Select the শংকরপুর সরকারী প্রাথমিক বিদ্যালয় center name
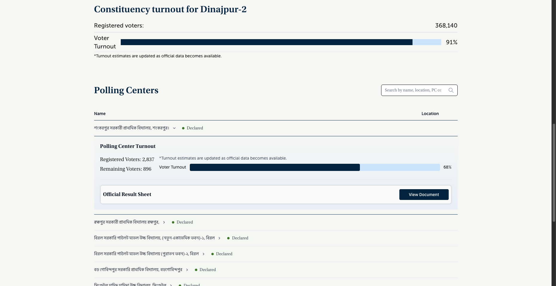 [132, 128]
